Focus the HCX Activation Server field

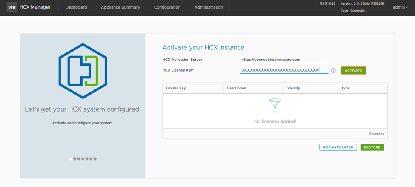284,60
